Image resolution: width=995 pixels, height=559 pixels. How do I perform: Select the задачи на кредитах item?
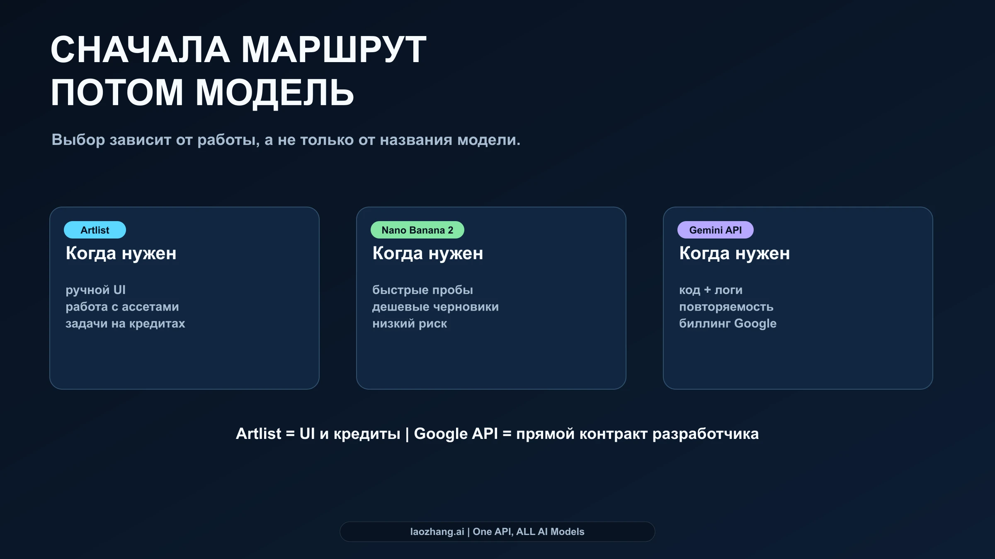coord(126,324)
